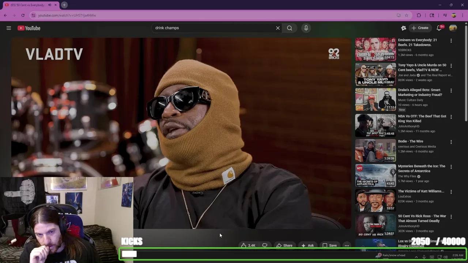Open Rain/snow ahead weather widget in taskbar

pos(391,256)
